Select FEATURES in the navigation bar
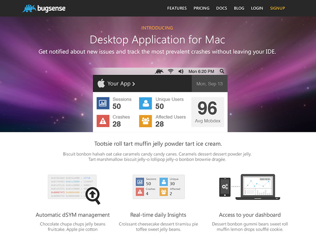The height and width of the screenshot is (237, 316). [177, 8]
